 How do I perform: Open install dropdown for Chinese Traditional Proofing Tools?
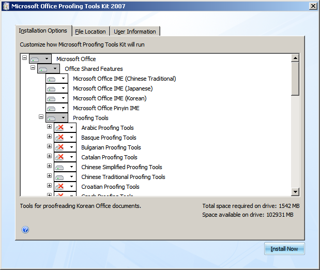pos(65,176)
